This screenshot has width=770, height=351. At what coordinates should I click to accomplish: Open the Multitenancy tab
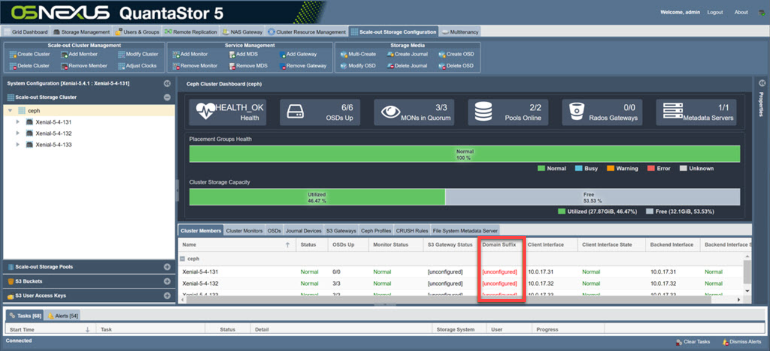click(x=461, y=32)
